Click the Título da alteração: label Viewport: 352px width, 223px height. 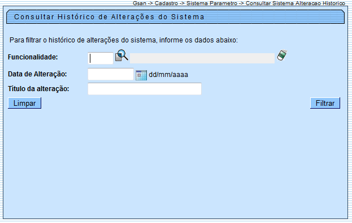click(38, 89)
